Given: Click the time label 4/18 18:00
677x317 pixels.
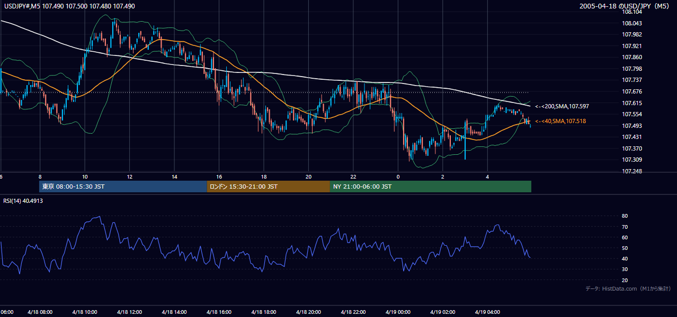Looking at the screenshot, I should click(x=264, y=312).
